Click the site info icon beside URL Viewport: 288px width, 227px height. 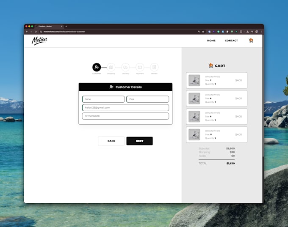click(41, 32)
